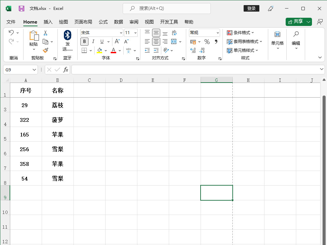
Task: Click the wrap text icon
Action: tap(174, 33)
